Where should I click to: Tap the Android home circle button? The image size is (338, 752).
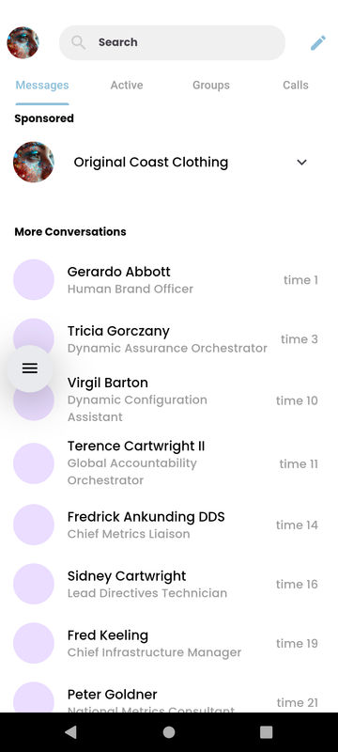168,732
